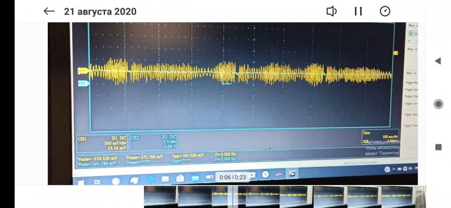
Task: Click the Microsoft Store bag icon in the filmed taskbar
Action: point(180,178)
